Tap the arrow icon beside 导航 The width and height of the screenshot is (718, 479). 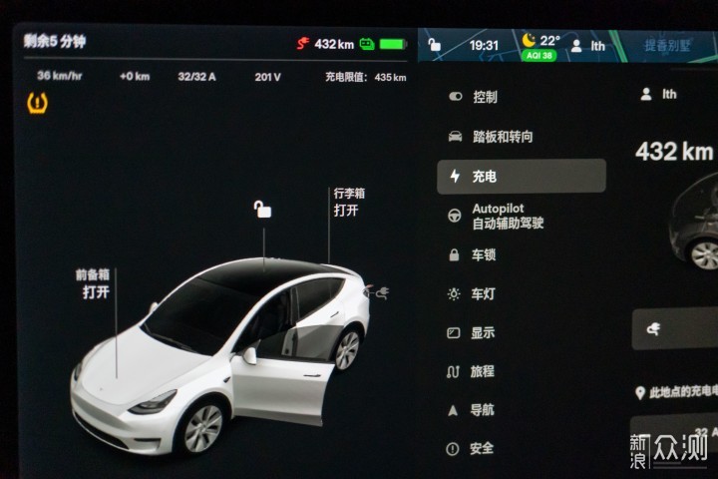453,410
